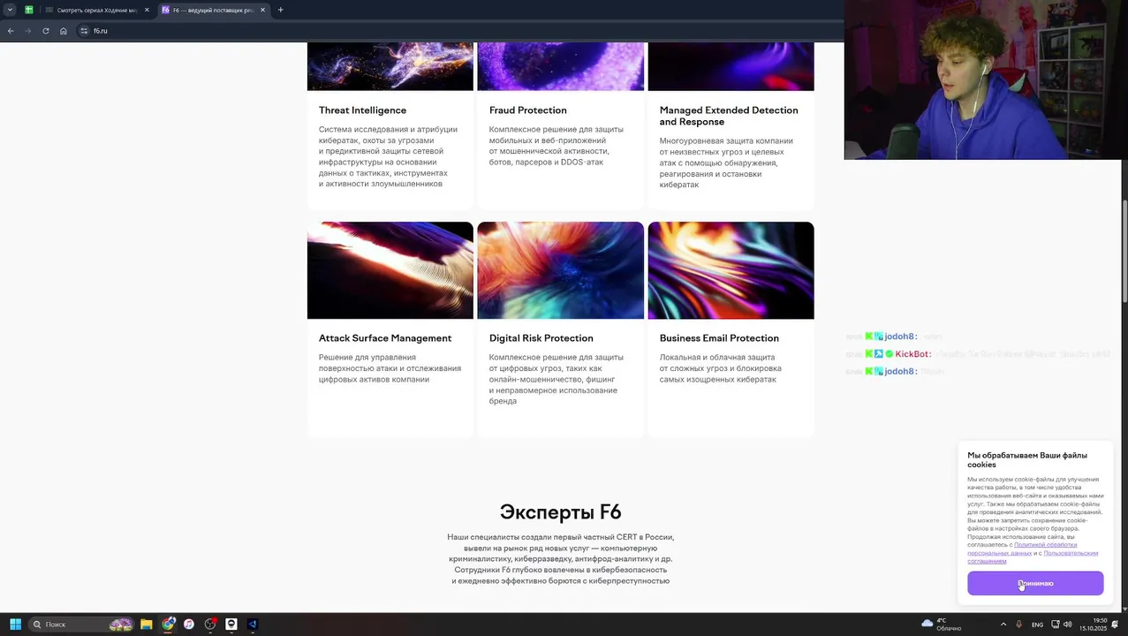Click the paragraph under Эксперты F6
The width and height of the screenshot is (1128, 636).
560,559
